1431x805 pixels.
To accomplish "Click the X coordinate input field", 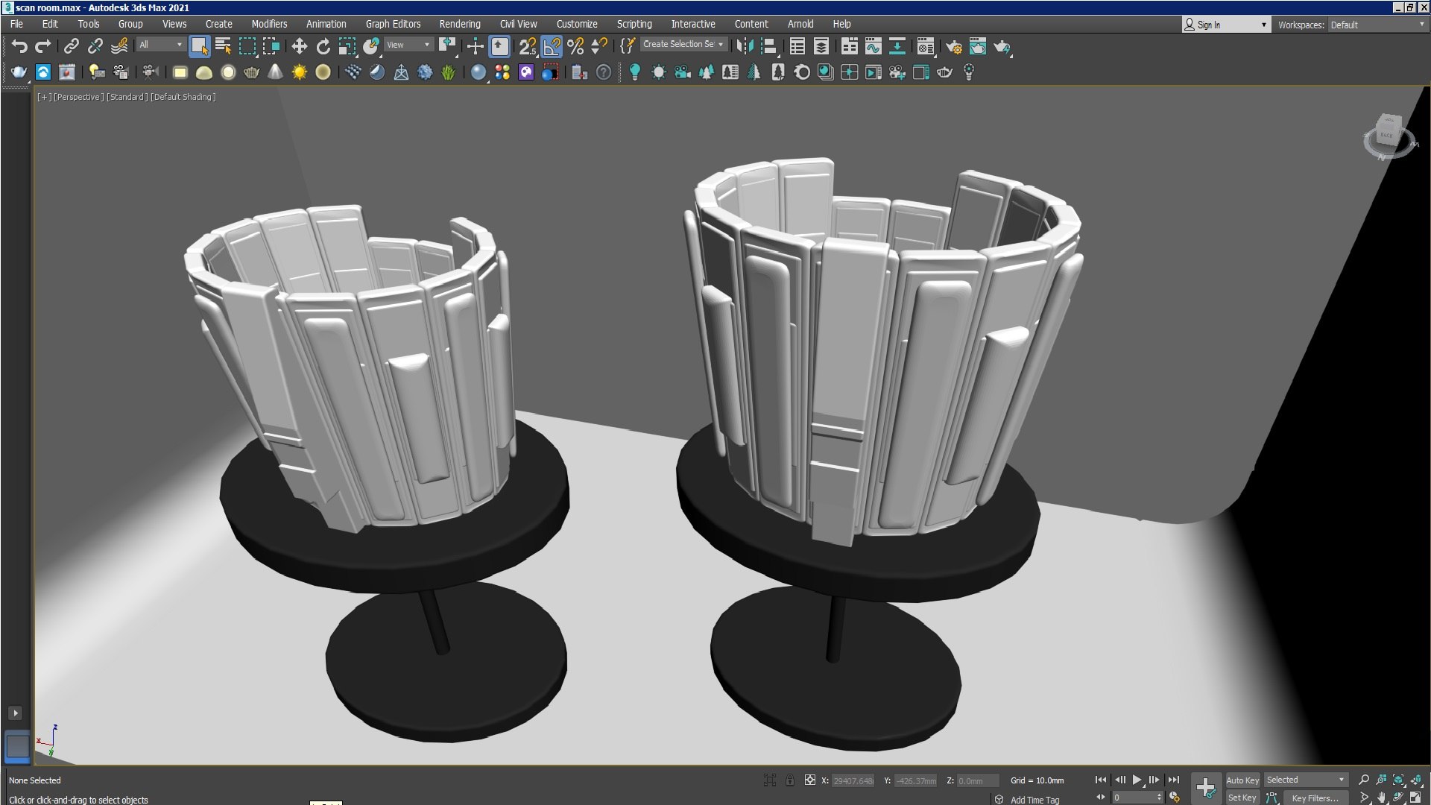I will tap(853, 780).
